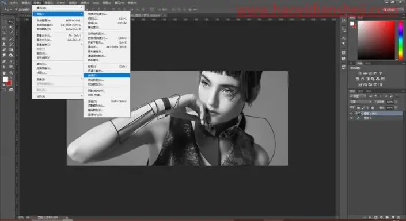Click the foreground color swatch in toolbox
The image size is (406, 221).
pos(5,79)
